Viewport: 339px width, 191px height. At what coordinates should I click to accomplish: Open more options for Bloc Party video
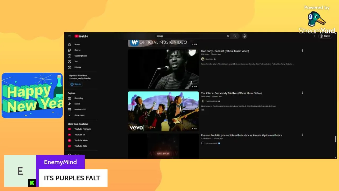click(302, 51)
